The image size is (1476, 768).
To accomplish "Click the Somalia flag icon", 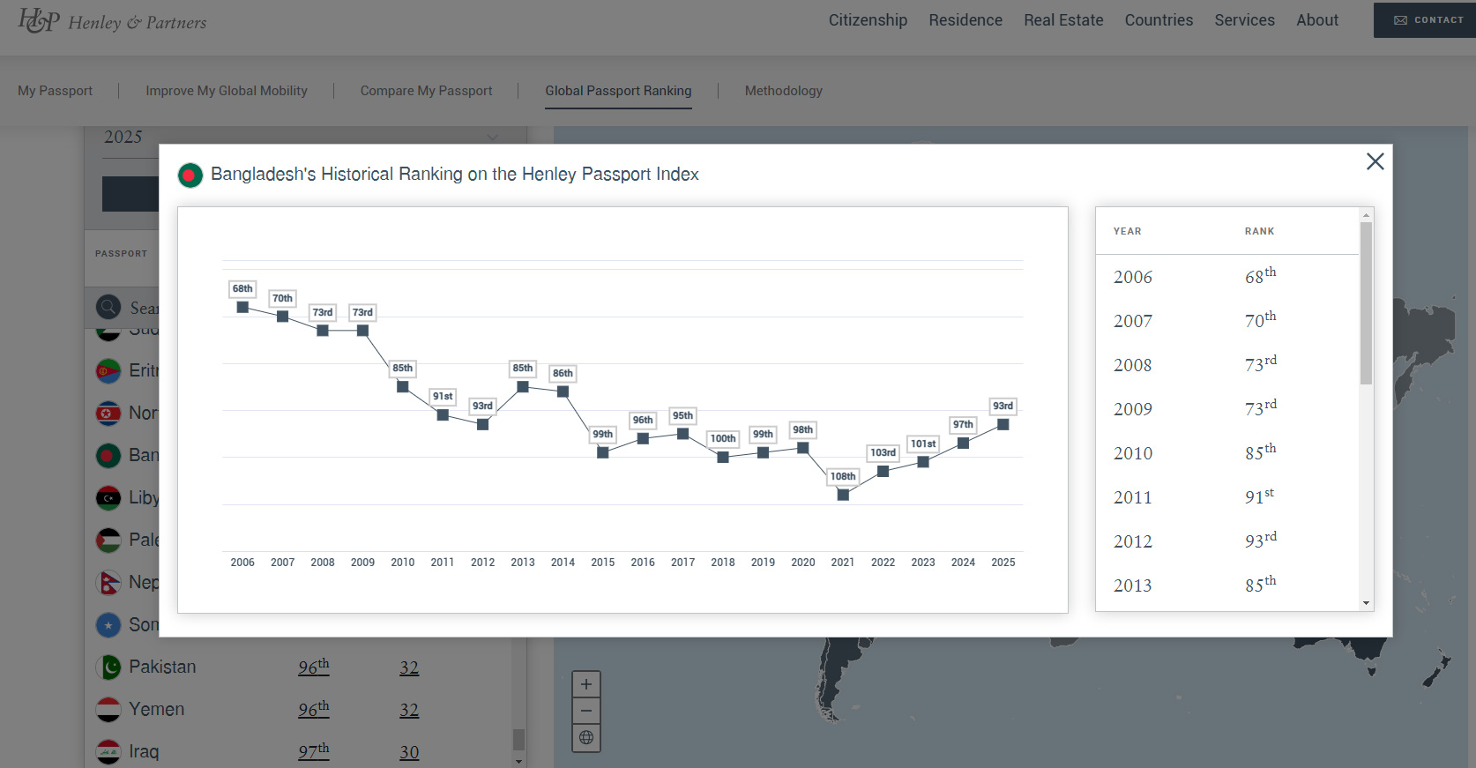I will pyautogui.click(x=108, y=624).
